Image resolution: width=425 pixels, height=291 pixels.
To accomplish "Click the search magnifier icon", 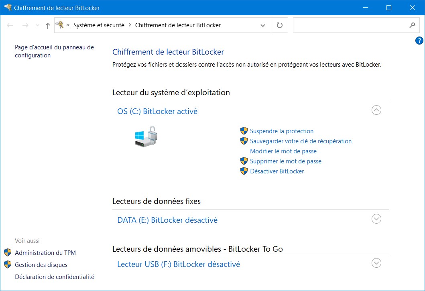I will tap(412, 25).
